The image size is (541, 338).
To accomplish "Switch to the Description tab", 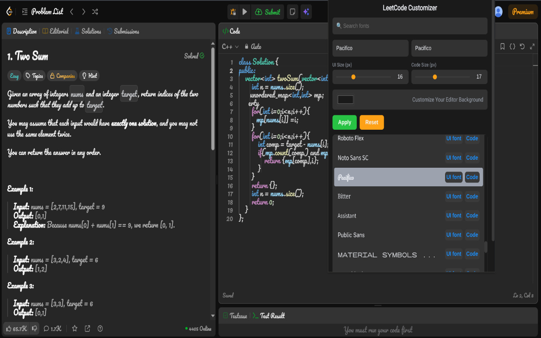I will (x=22, y=31).
